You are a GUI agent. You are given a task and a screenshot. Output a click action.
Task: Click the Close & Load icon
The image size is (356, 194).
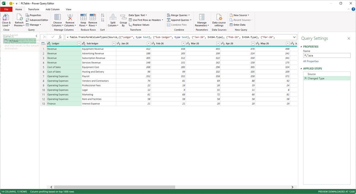coord(6,17)
